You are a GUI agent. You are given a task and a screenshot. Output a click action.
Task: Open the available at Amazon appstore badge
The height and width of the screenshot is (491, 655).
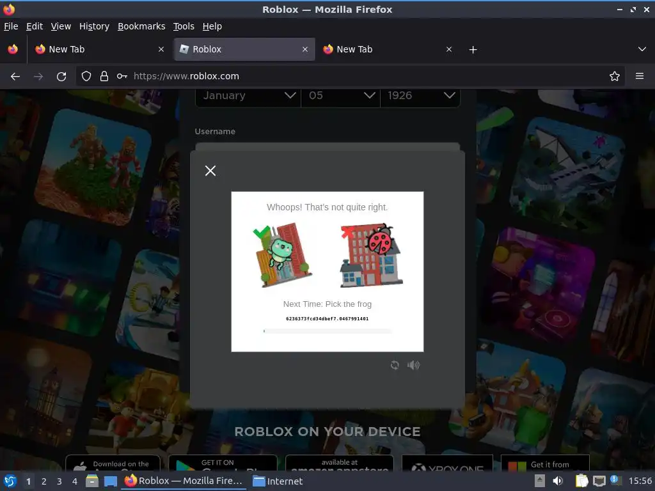click(x=339, y=463)
